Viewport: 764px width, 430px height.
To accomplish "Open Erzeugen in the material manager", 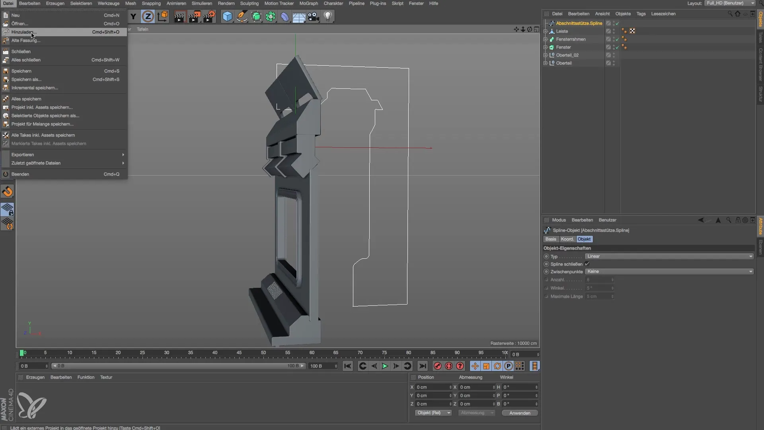I will pyautogui.click(x=35, y=377).
